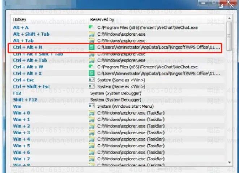
Task: Click System (Same as <Win>) in Ctrl + Esc row
Action: coord(121,80)
